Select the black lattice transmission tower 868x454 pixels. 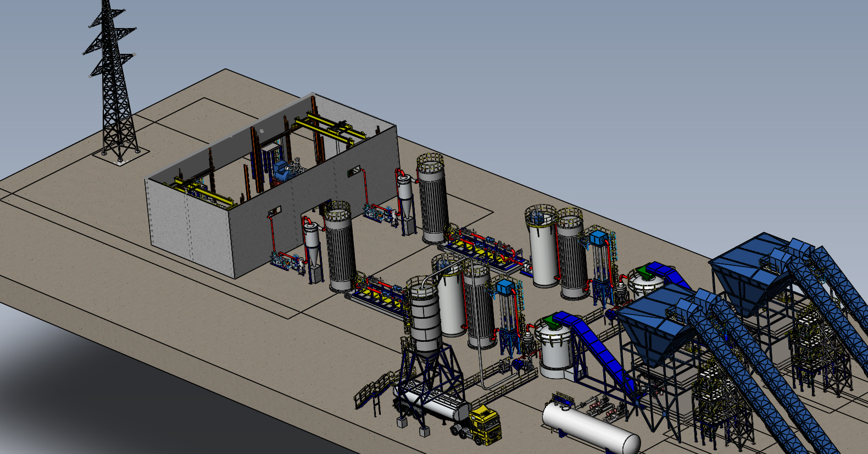pos(114,82)
